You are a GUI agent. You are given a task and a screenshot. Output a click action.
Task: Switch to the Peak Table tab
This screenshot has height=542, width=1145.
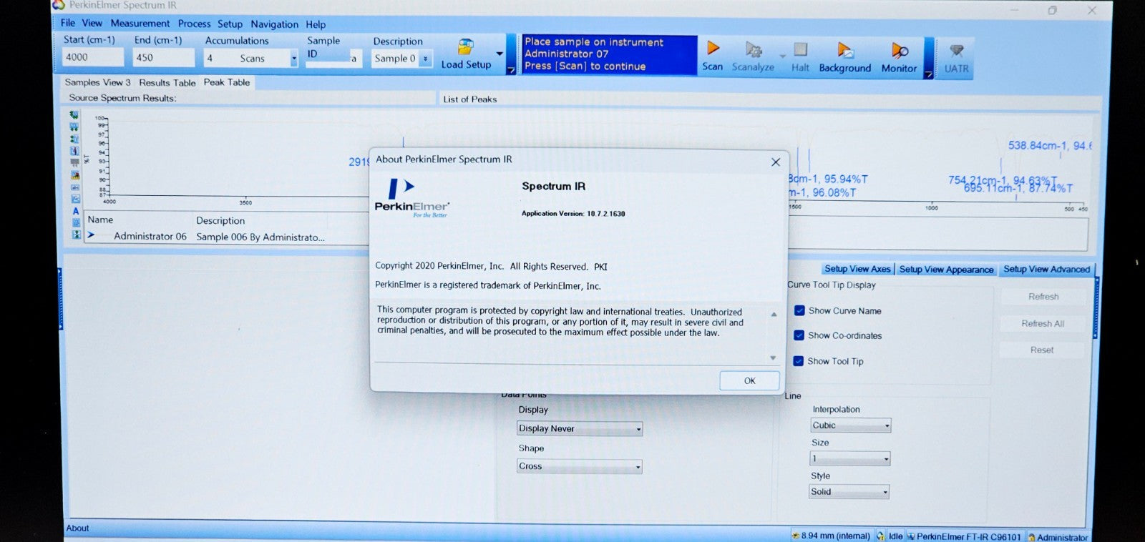coord(227,82)
